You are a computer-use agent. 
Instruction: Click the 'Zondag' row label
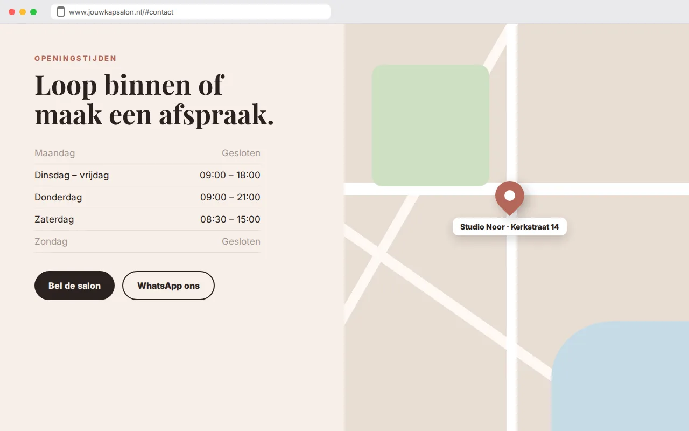point(51,241)
